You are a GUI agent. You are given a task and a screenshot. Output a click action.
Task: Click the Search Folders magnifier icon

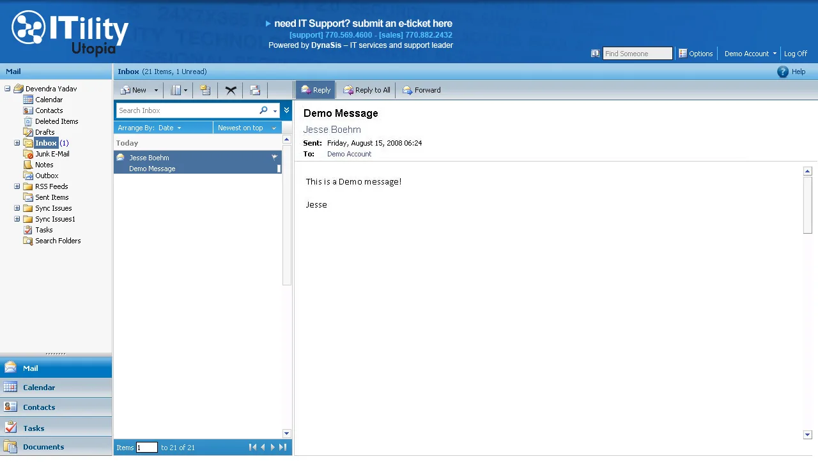28,241
